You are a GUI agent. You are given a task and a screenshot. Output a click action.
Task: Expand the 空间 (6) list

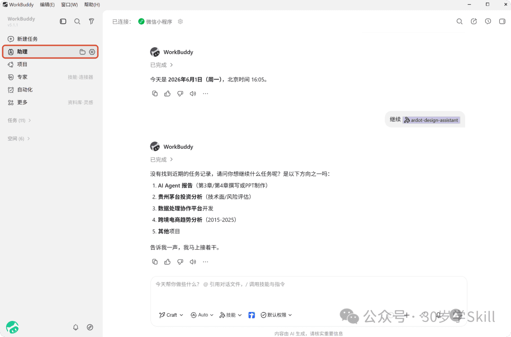click(x=18, y=138)
